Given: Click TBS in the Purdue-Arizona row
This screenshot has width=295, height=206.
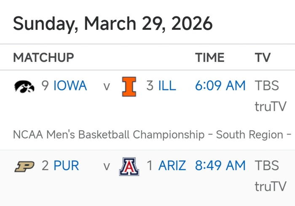Looking at the screenshot, I should coord(267,166).
